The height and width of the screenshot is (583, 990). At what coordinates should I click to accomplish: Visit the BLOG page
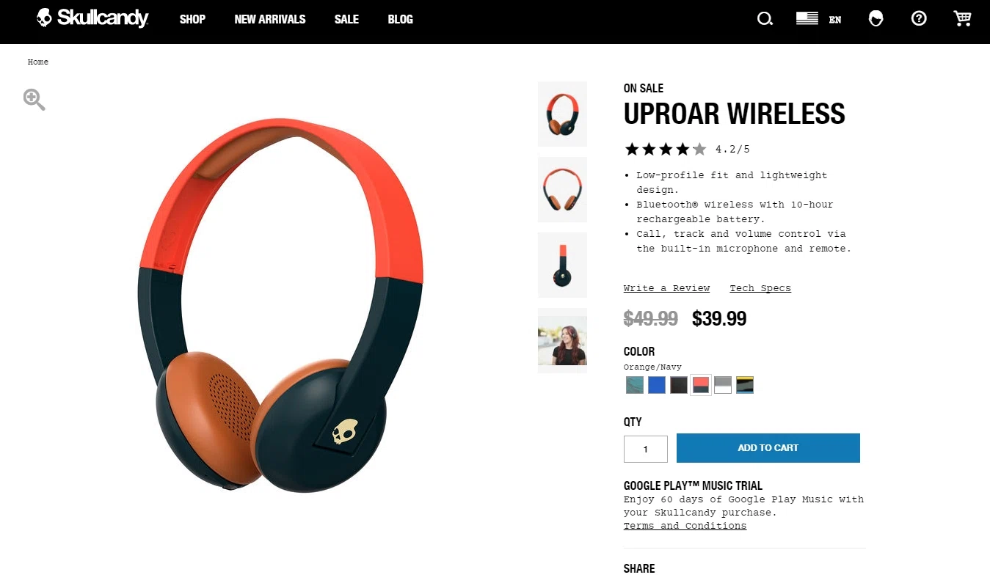400,19
